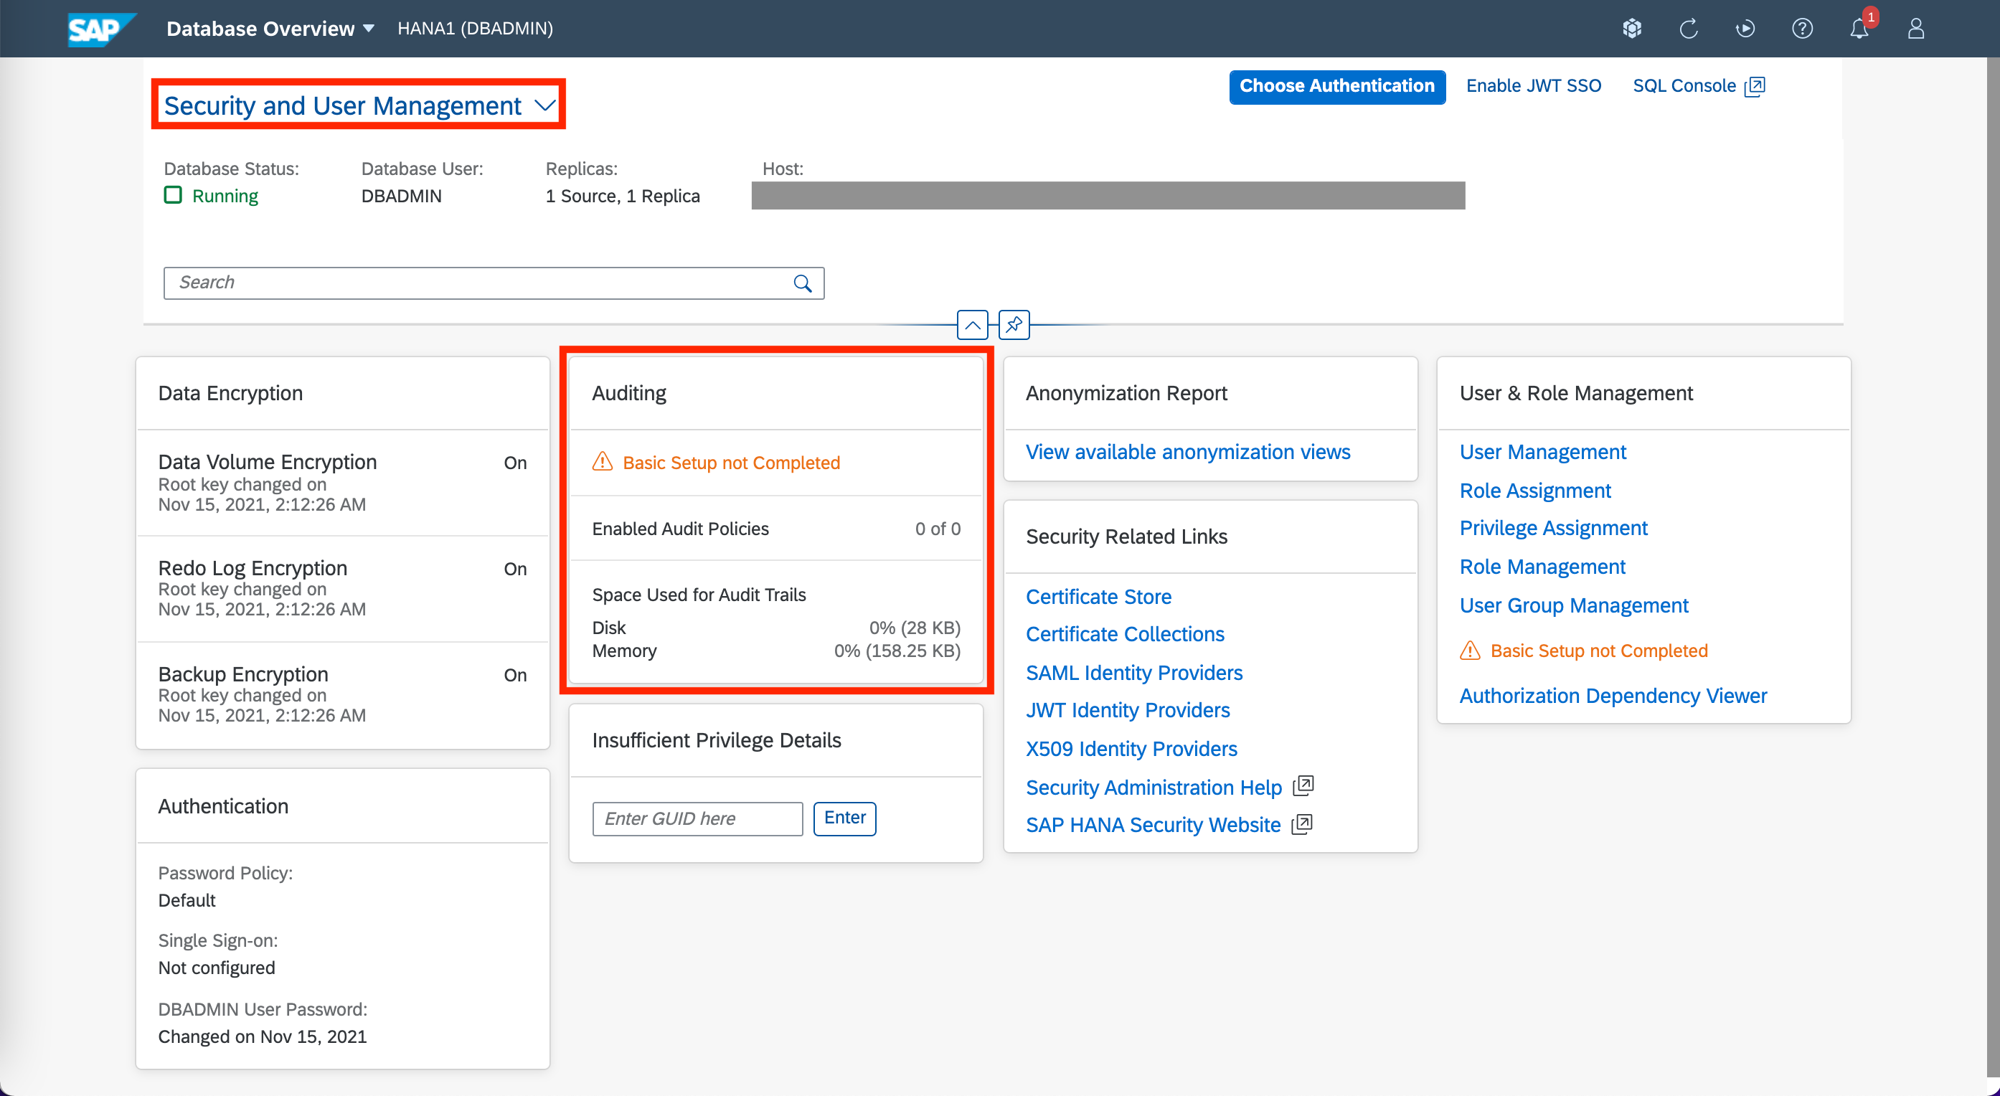Expand Security and User Management dropdown
Screen dimensions: 2000x1096
pos(546,105)
